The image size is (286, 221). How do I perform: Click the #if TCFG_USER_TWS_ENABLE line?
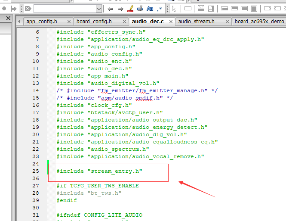tap(98, 186)
